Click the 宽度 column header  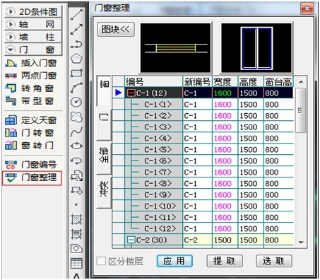tap(225, 82)
